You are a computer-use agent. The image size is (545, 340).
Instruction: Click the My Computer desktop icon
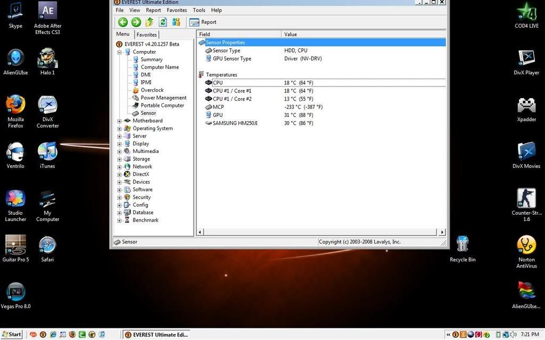click(x=47, y=206)
